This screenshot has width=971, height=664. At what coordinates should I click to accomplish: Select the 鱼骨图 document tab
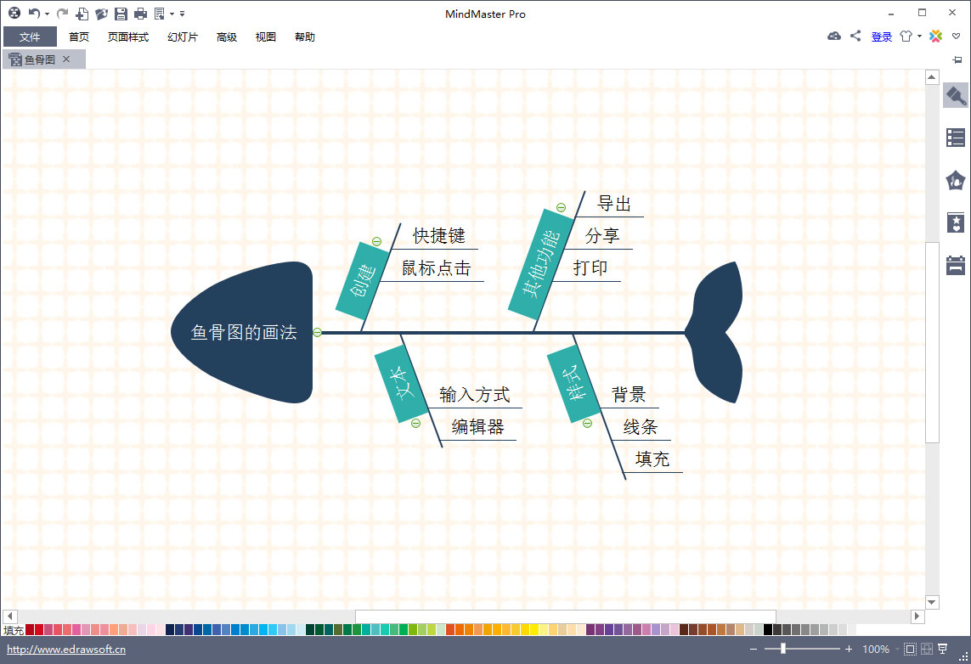pos(38,59)
